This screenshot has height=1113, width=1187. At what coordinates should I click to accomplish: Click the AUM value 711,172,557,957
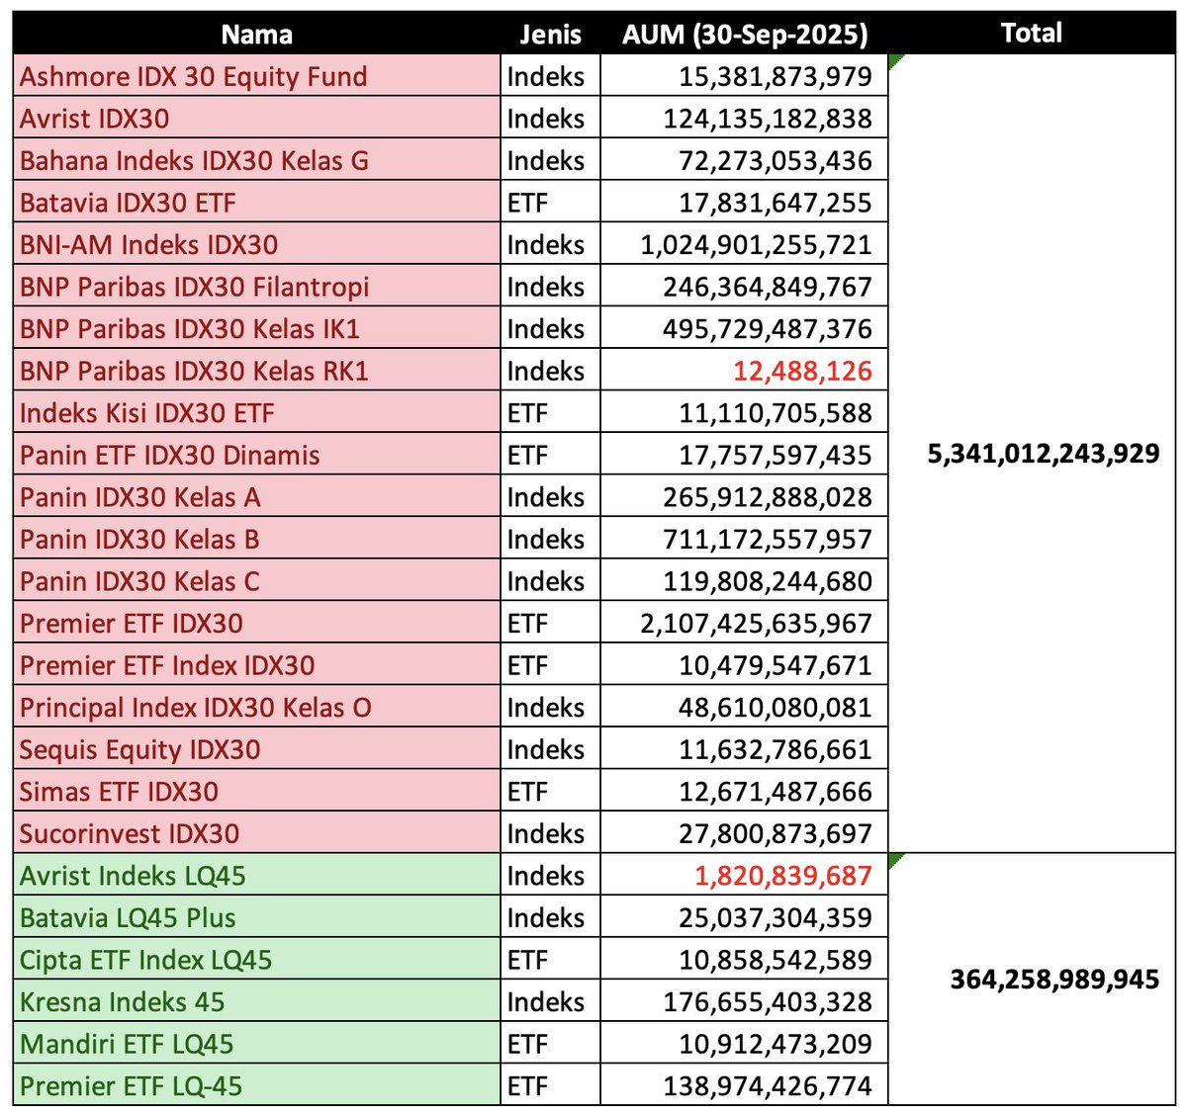tap(768, 539)
